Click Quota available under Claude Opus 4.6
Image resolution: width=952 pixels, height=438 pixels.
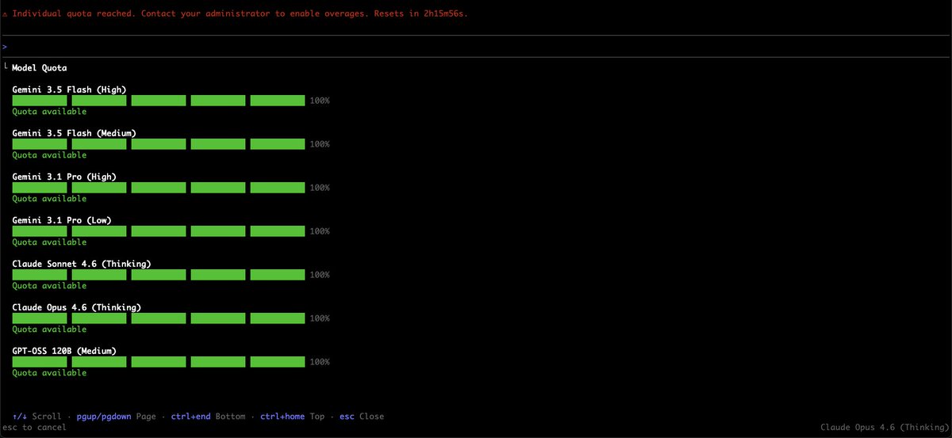coord(49,329)
